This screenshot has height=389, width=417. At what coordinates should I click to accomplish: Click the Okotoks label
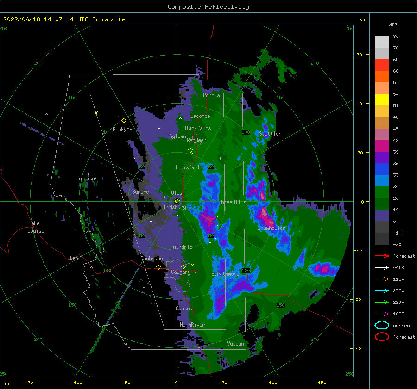click(x=185, y=309)
